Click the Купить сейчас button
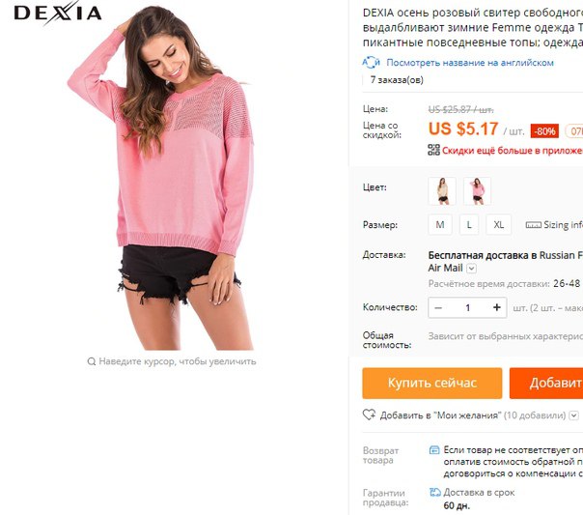 (x=432, y=383)
